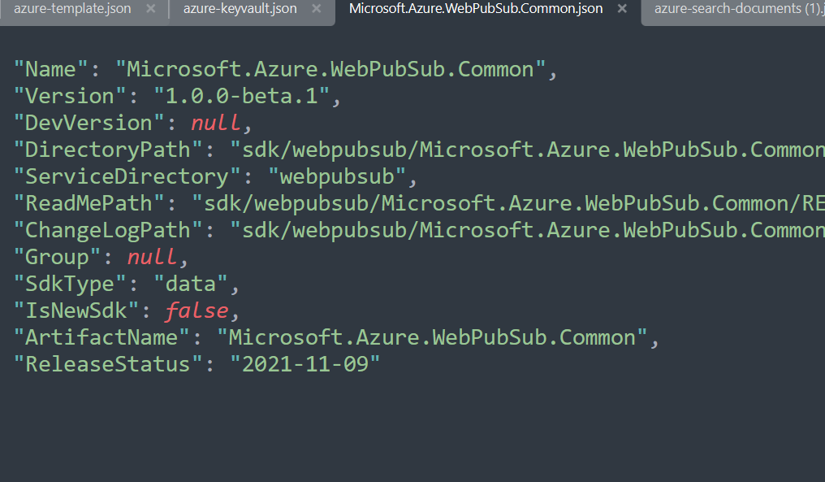This screenshot has width=825, height=482.
Task: Select the Microsoft.Azure.WebPubSub.Common.json tab
Action: [476, 9]
